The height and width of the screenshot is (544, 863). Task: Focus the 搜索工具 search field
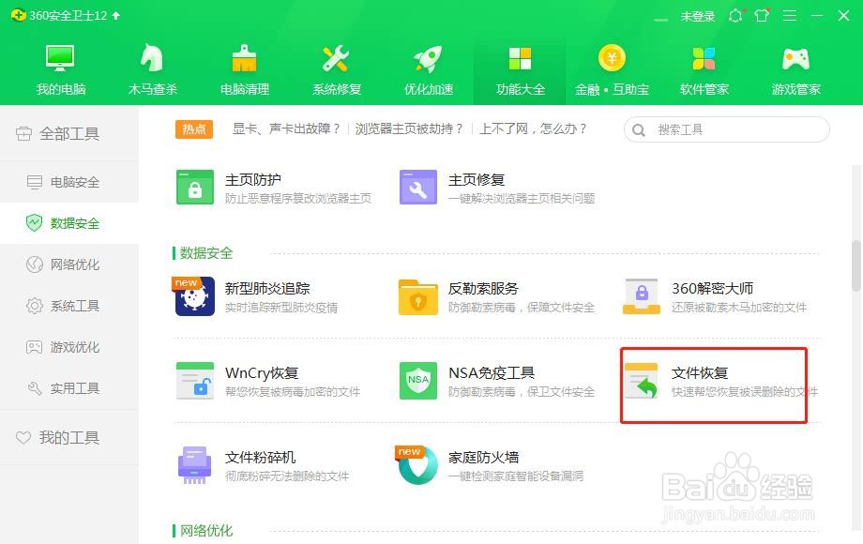point(726,129)
